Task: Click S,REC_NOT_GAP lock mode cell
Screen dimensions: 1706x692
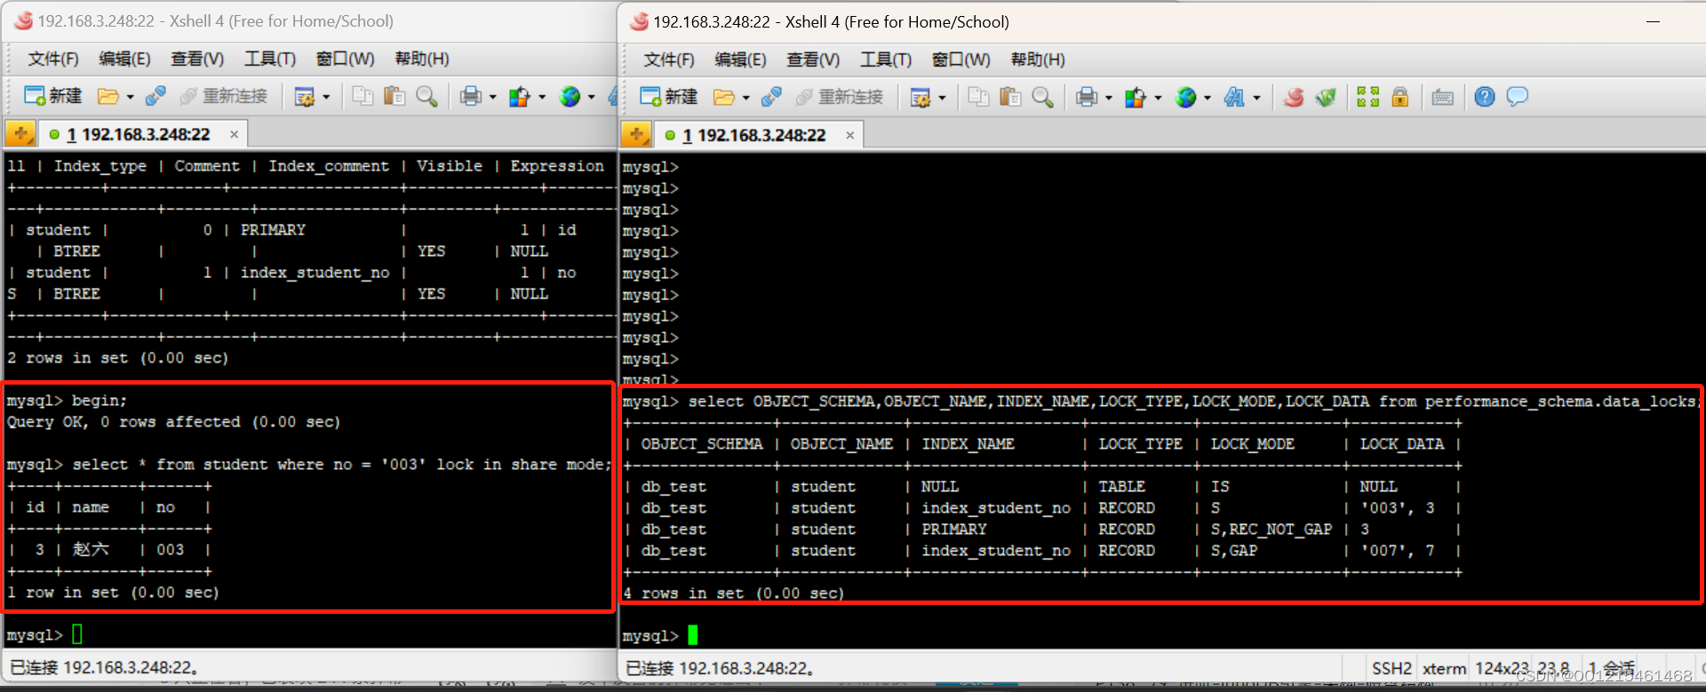Action: click(x=1272, y=529)
